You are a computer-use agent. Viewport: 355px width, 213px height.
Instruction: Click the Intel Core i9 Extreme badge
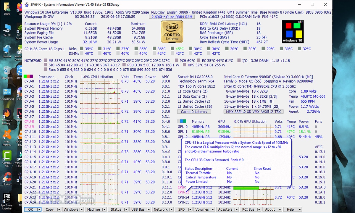tap(172, 32)
